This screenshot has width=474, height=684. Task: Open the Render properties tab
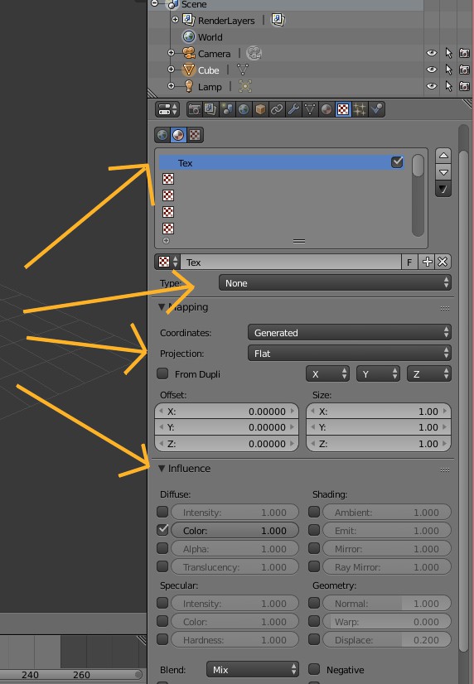[194, 109]
